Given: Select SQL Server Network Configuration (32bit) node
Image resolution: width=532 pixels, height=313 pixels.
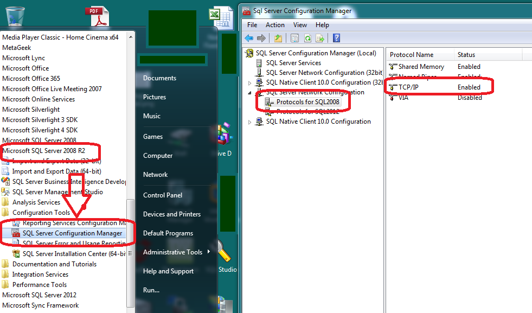Looking at the screenshot, I should point(324,73).
